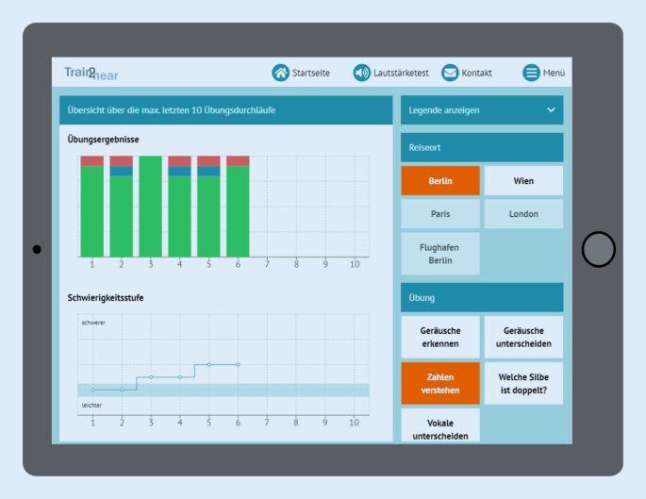Open the hamburger Menü icon
This screenshot has width=646, height=499.
[x=532, y=73]
